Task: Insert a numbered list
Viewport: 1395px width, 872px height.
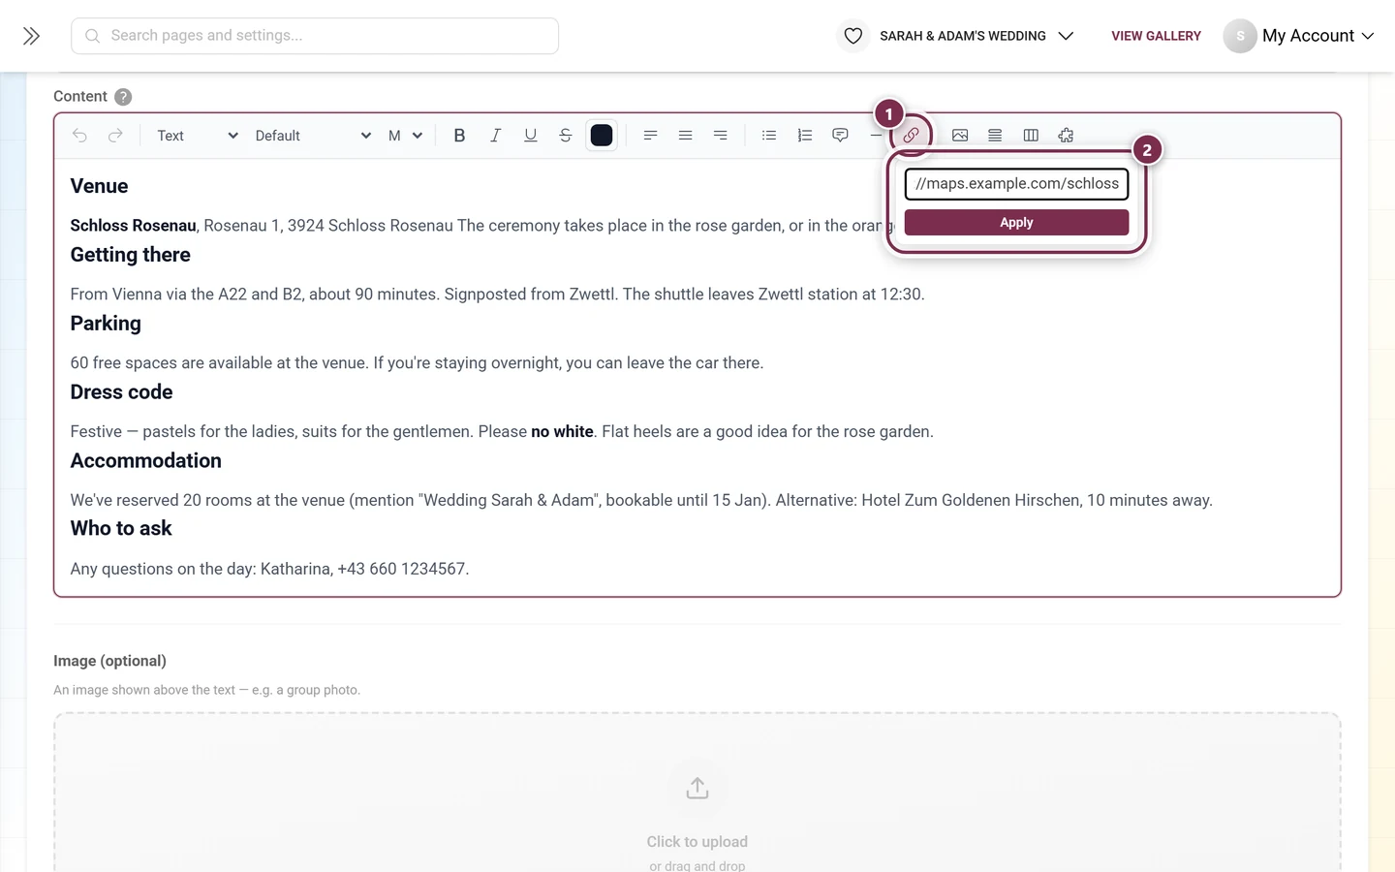Action: click(804, 136)
